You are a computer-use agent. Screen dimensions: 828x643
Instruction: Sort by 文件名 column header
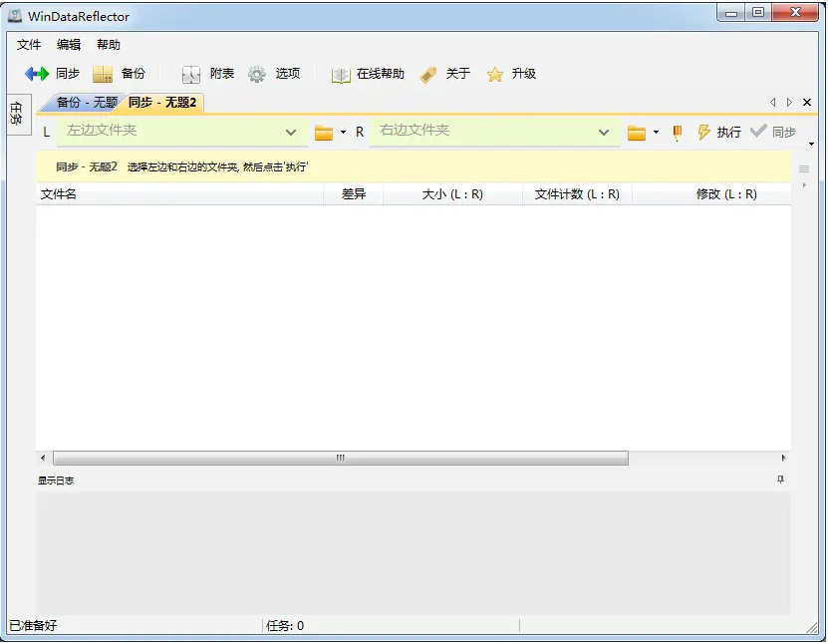(x=179, y=194)
